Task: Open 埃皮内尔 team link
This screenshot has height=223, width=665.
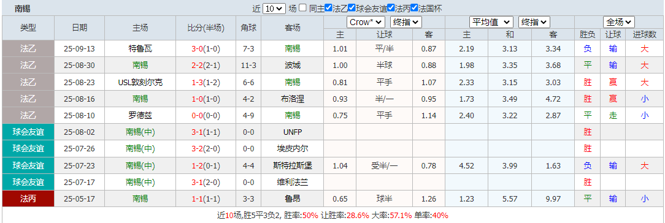Action: point(293,148)
